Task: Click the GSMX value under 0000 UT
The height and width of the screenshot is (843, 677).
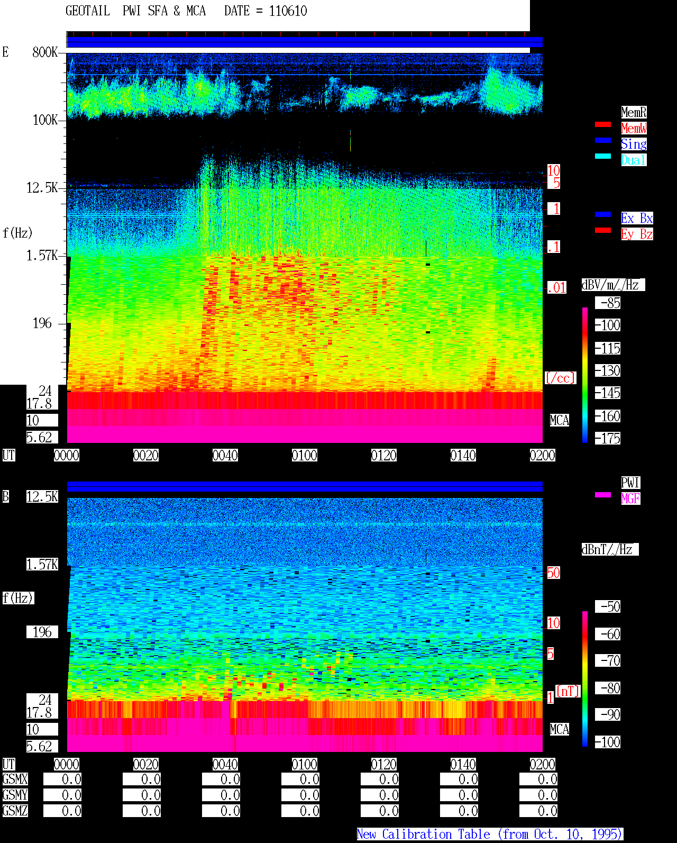Action: tap(62, 779)
